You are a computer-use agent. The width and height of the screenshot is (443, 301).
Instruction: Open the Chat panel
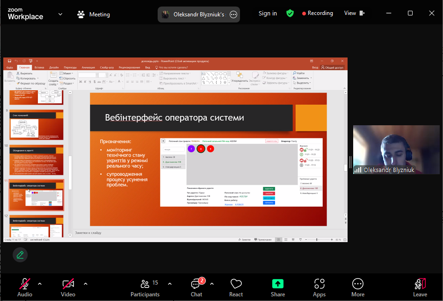196,287
